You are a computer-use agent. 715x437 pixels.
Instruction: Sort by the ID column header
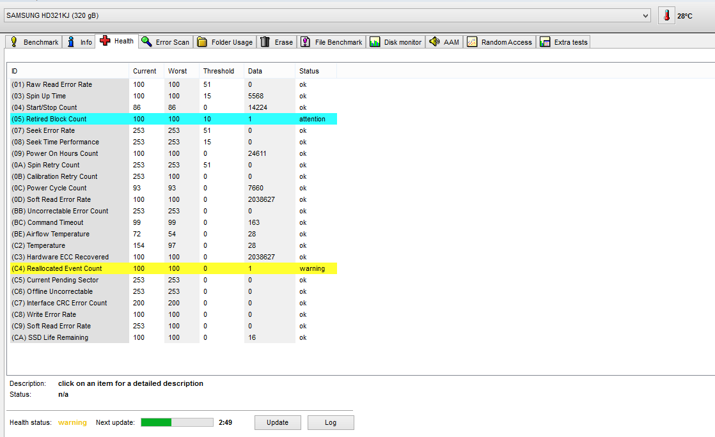coord(68,71)
